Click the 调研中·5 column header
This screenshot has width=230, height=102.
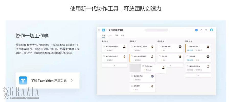(133, 41)
